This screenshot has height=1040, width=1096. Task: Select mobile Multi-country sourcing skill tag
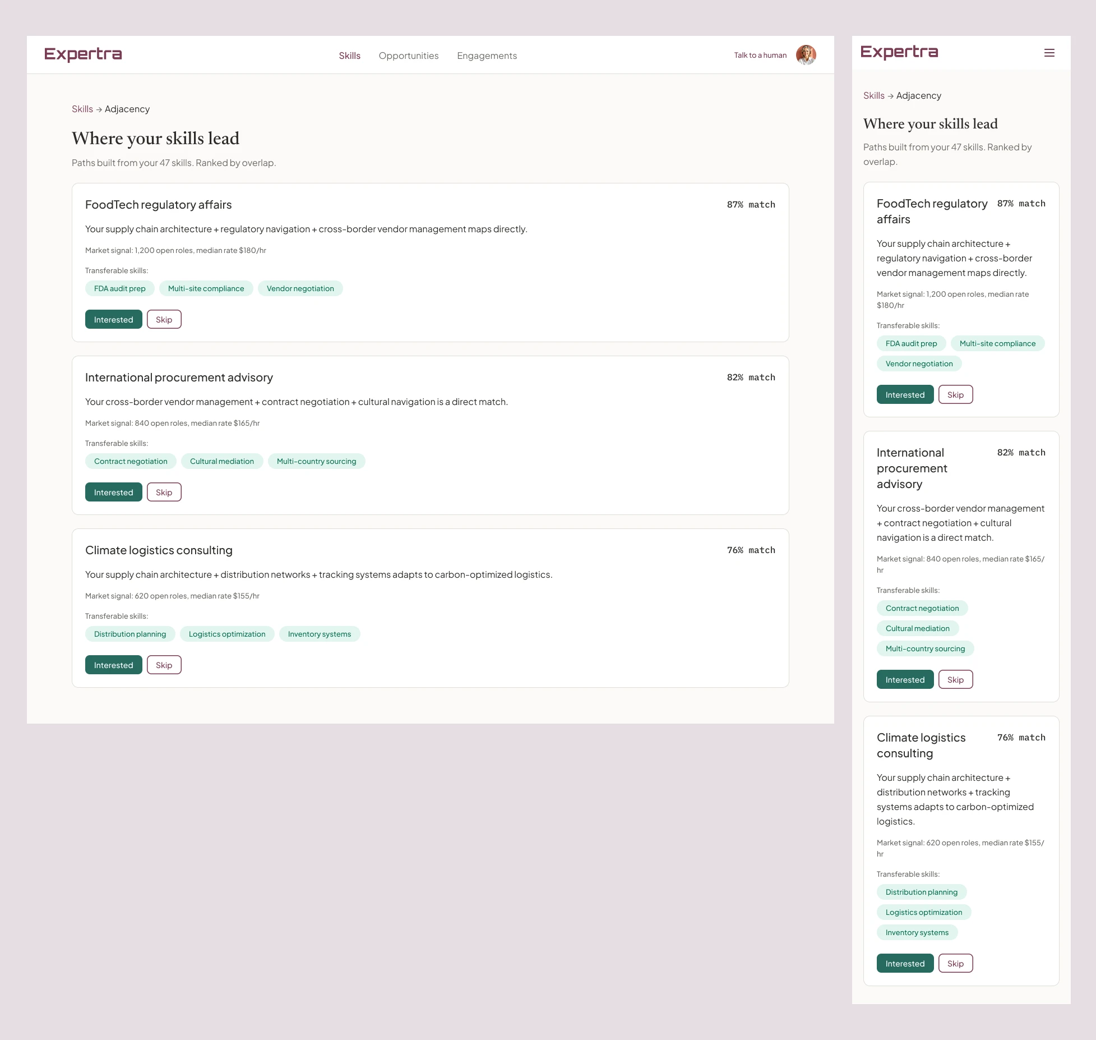(x=925, y=648)
